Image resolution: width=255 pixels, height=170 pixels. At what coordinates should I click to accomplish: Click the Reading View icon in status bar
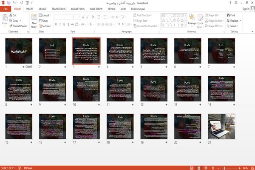click(206, 168)
